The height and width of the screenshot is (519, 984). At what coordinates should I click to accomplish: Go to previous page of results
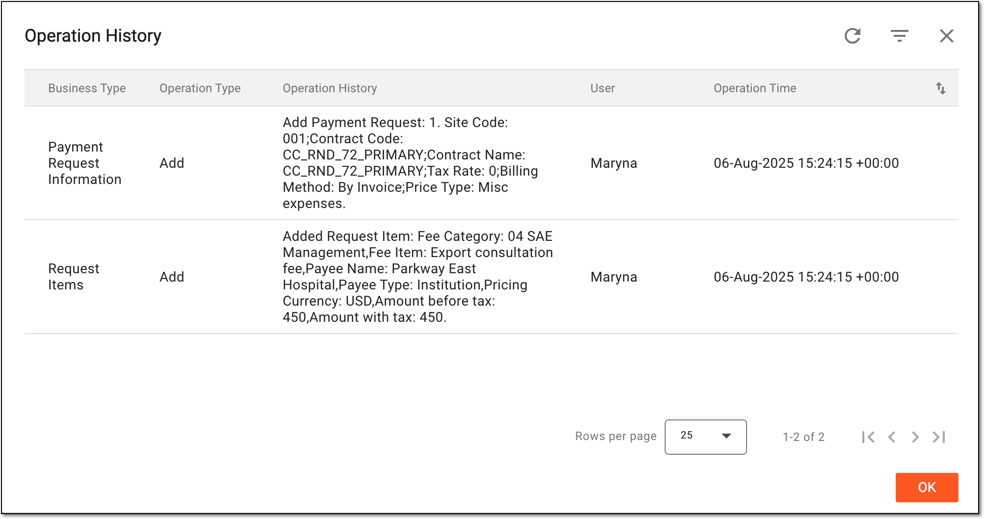(x=892, y=437)
